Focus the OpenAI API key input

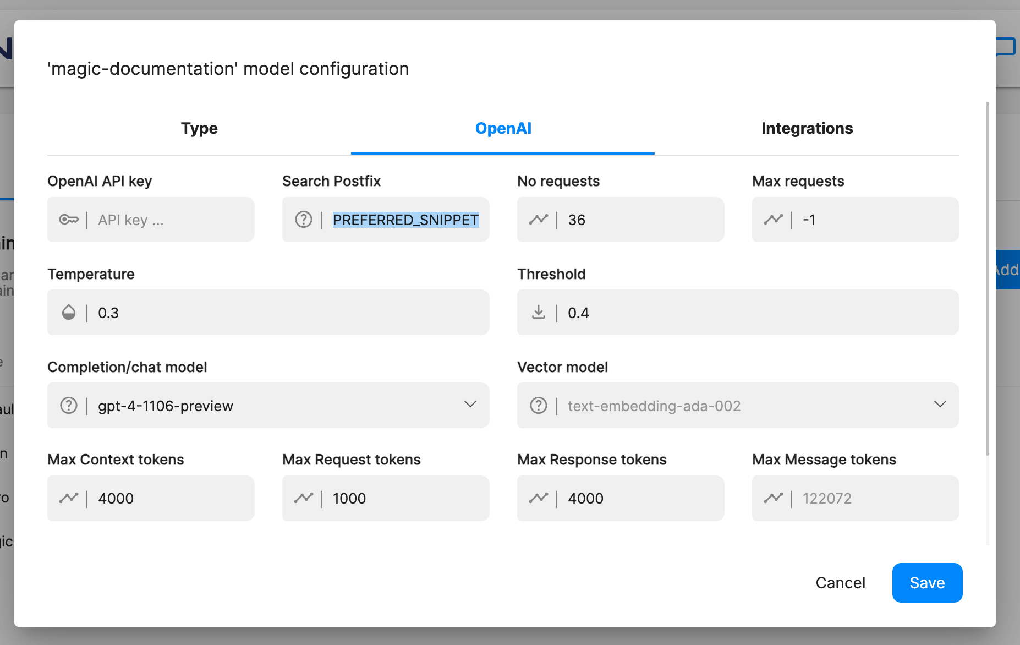[171, 220]
